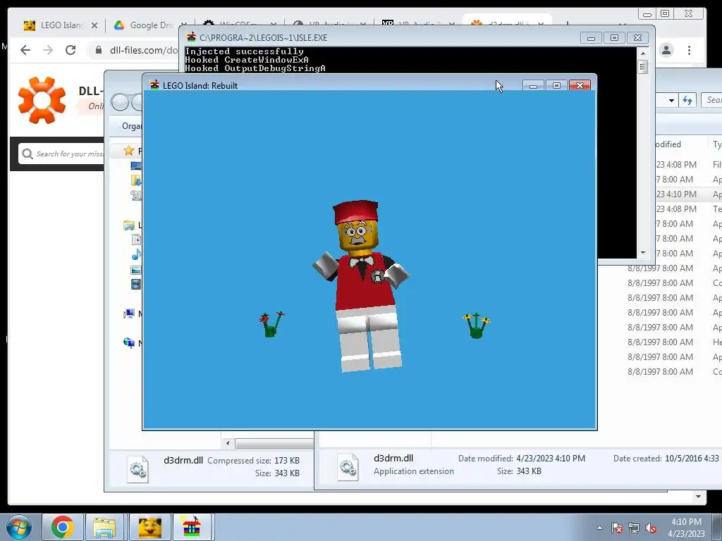
Task: Select the last 8/8/1997 8:00 AM row
Action: click(675, 372)
